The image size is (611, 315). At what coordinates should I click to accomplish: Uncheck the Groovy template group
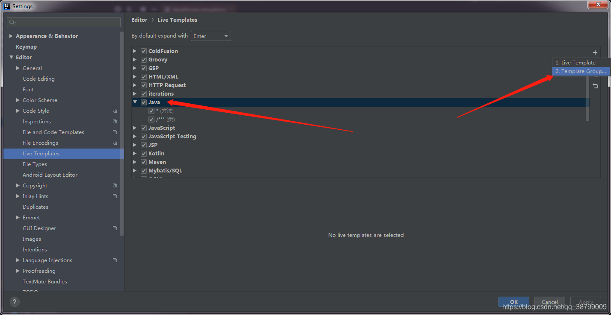coord(144,60)
